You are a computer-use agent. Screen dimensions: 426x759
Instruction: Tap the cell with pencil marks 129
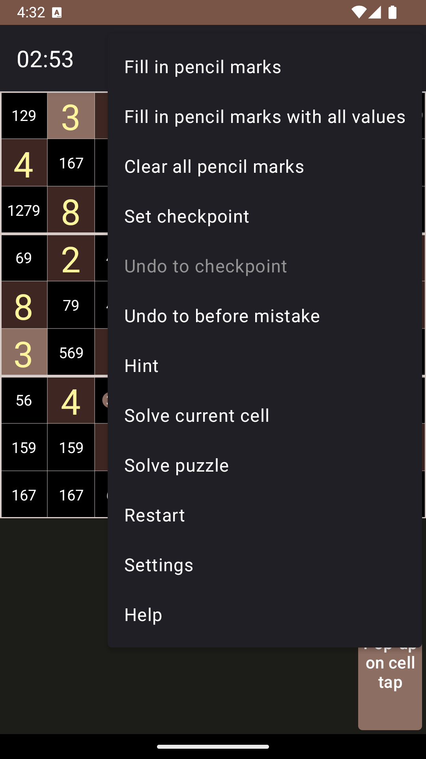[24, 116]
